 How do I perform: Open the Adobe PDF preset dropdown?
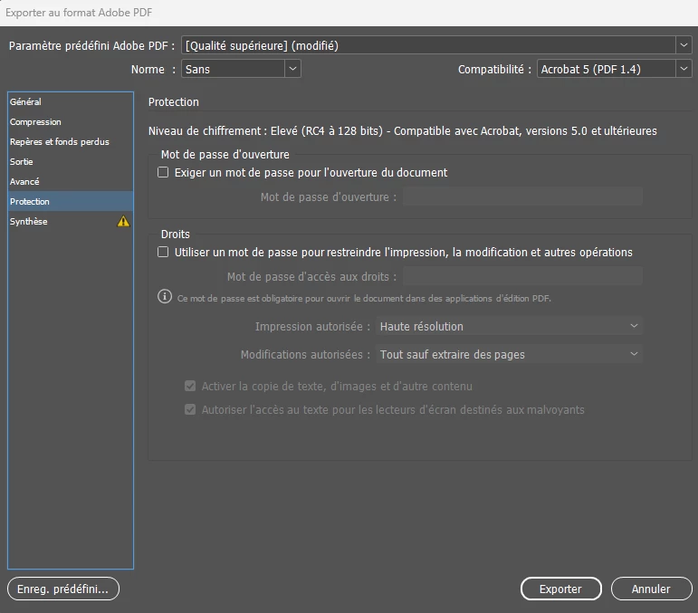pyautogui.click(x=436, y=45)
